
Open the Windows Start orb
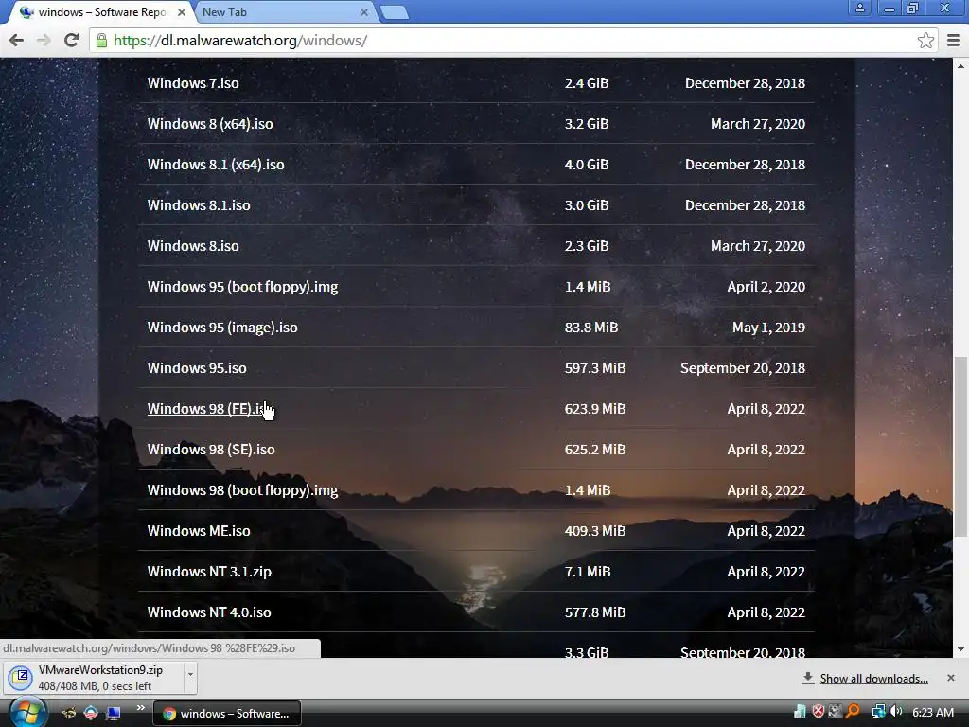[x=27, y=713]
